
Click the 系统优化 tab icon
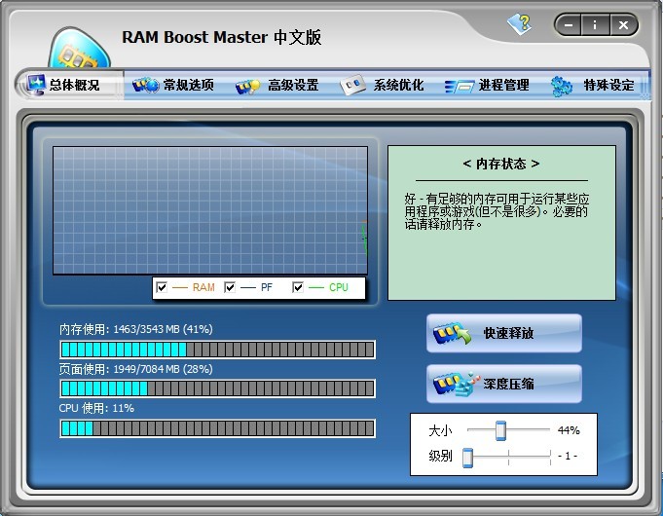coord(353,86)
